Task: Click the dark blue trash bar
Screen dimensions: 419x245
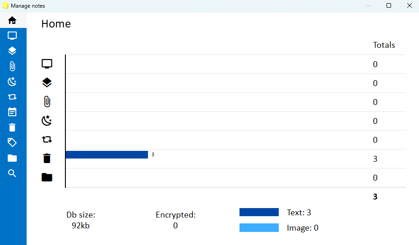Action: tap(106, 154)
